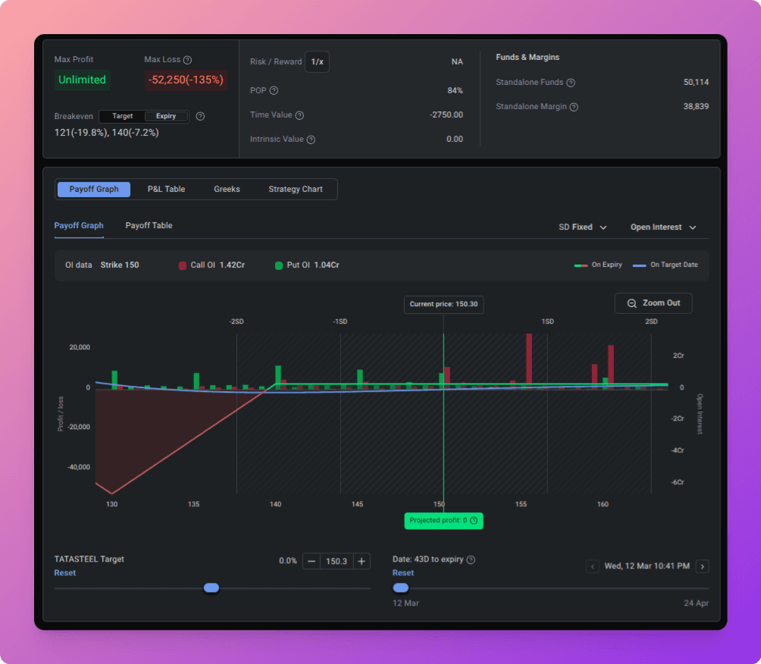Screen dimensions: 761x664
Task: Go to previous date arrow
Action: click(592, 566)
